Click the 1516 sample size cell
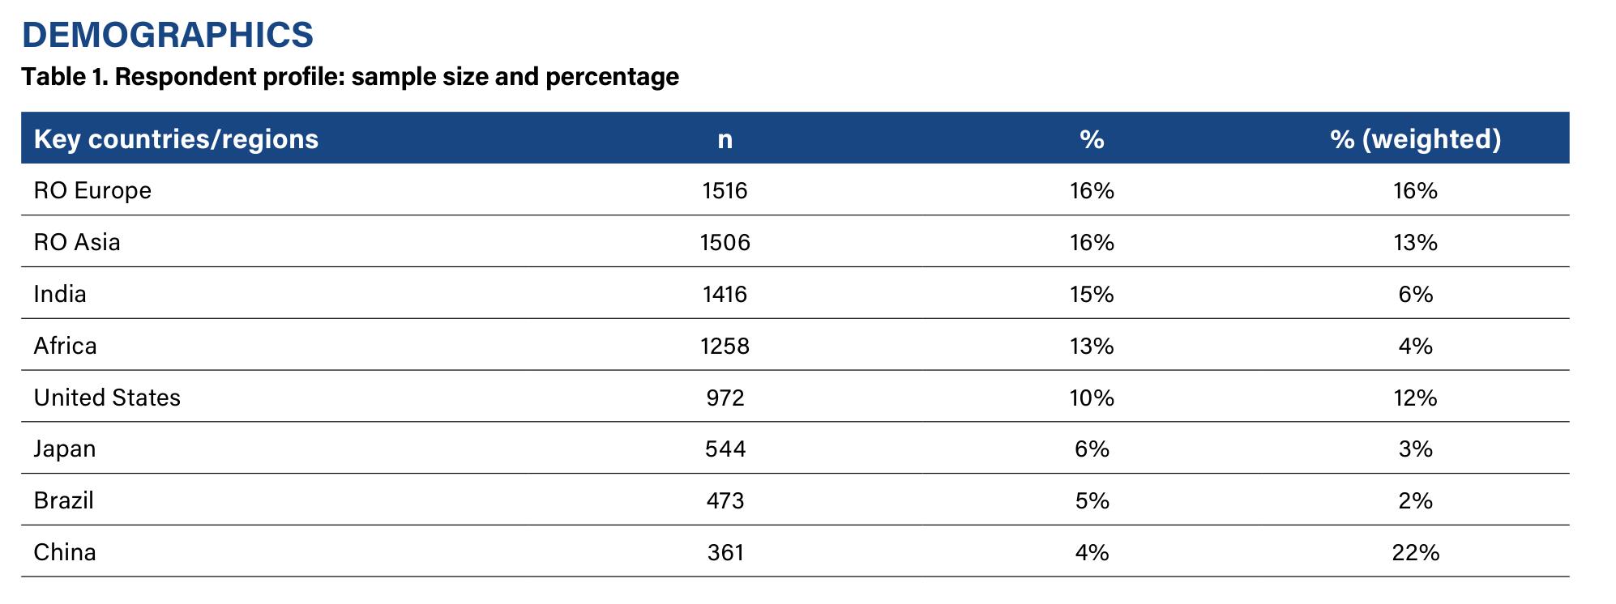The image size is (1616, 604). click(x=725, y=191)
